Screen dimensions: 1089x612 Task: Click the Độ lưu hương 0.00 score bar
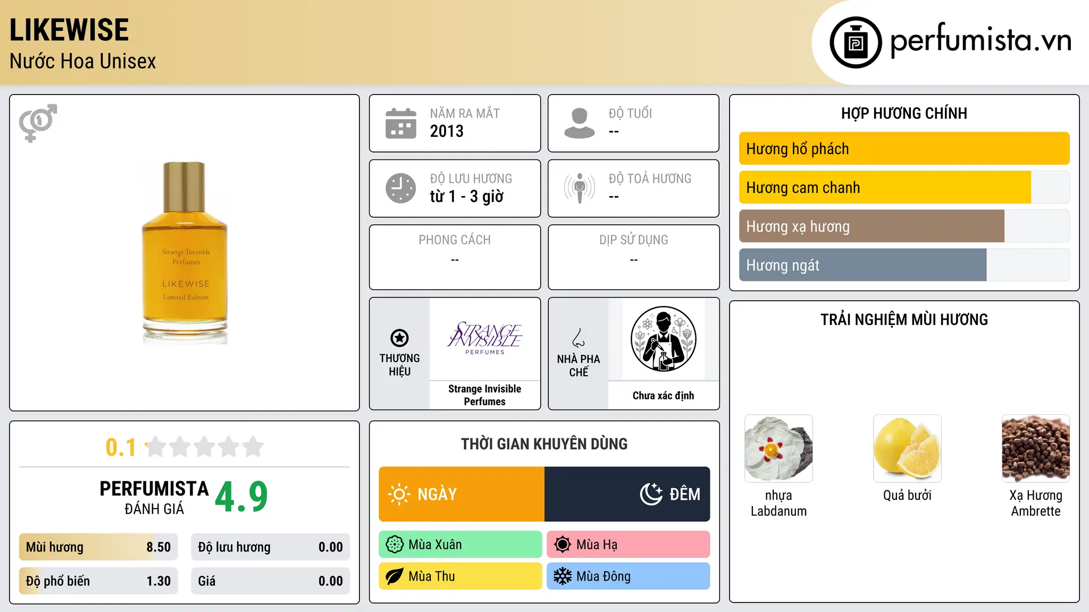(x=270, y=547)
